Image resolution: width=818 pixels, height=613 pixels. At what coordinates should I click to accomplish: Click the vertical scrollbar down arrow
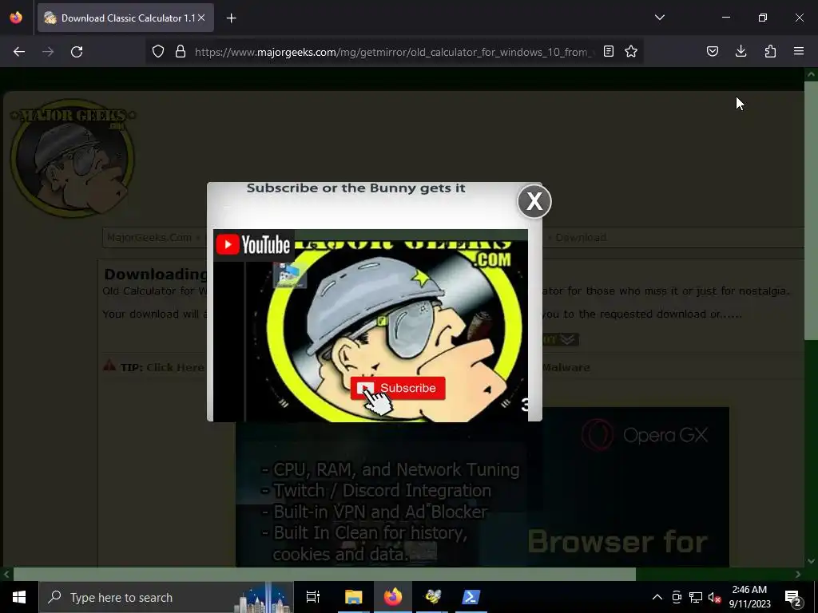point(812,561)
